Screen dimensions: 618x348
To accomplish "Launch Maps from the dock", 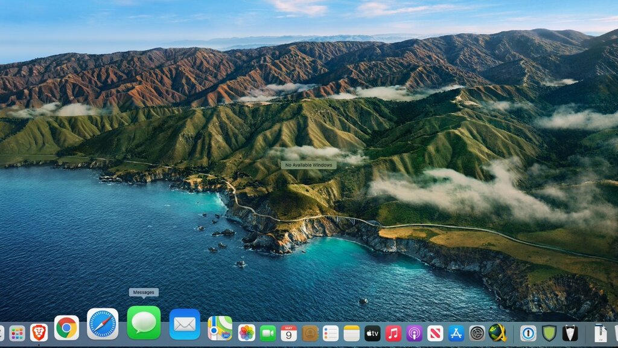I will (220, 328).
